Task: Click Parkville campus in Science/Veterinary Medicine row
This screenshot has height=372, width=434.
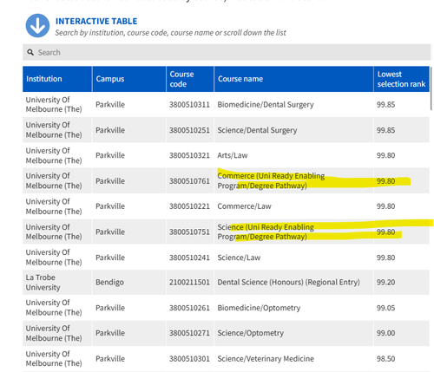Action: 110,359
